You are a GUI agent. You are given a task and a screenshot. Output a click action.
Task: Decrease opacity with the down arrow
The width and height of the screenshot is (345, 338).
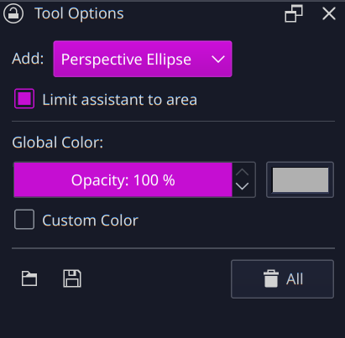coord(243,186)
